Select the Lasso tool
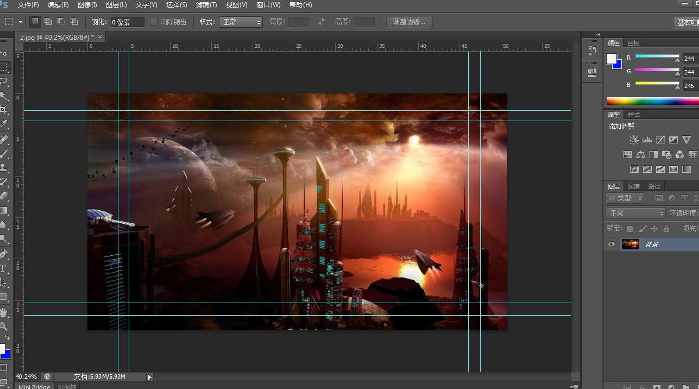Viewport: 699px width, 389px height. (4, 81)
